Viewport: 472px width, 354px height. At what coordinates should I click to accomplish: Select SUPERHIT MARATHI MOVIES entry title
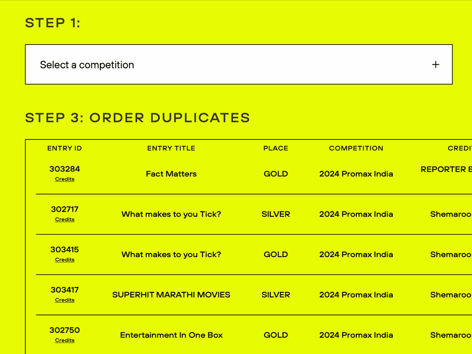tap(171, 295)
